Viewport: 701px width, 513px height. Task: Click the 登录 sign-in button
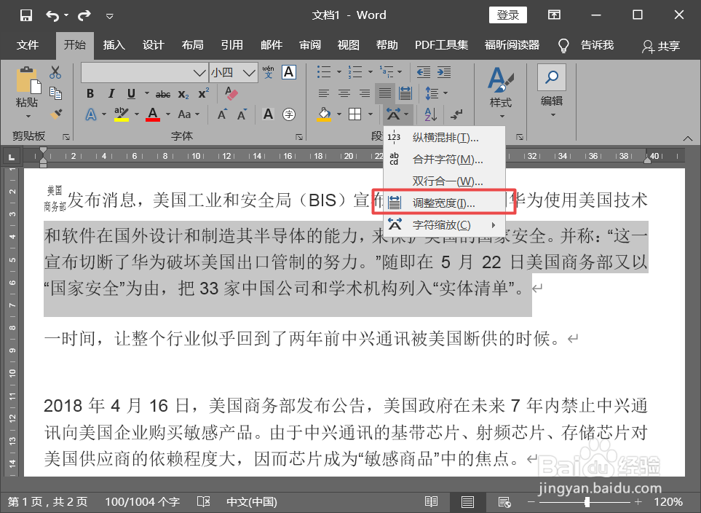point(507,15)
